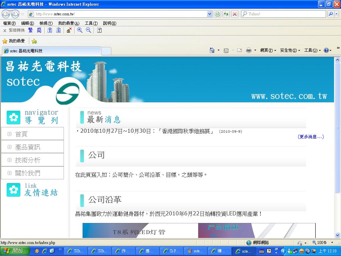Click the green Refresh arrows icon
The height and width of the screenshot is (256, 341).
click(x=226, y=14)
